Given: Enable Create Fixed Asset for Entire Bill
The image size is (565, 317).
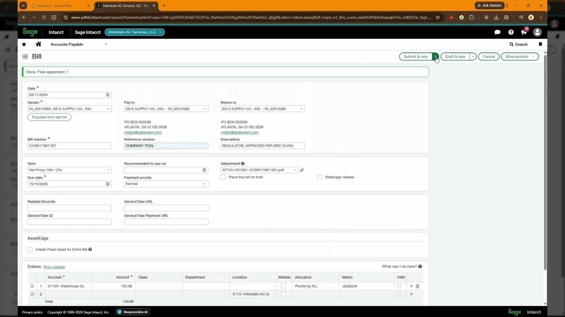Looking at the screenshot, I should 30,249.
